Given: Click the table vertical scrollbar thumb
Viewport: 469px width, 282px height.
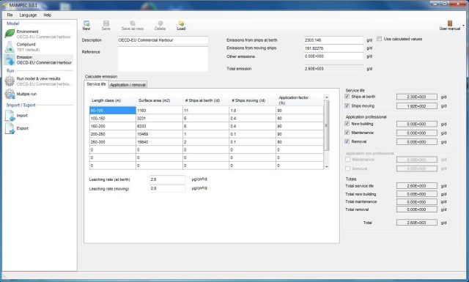Looking at the screenshot, I should tap(327, 125).
